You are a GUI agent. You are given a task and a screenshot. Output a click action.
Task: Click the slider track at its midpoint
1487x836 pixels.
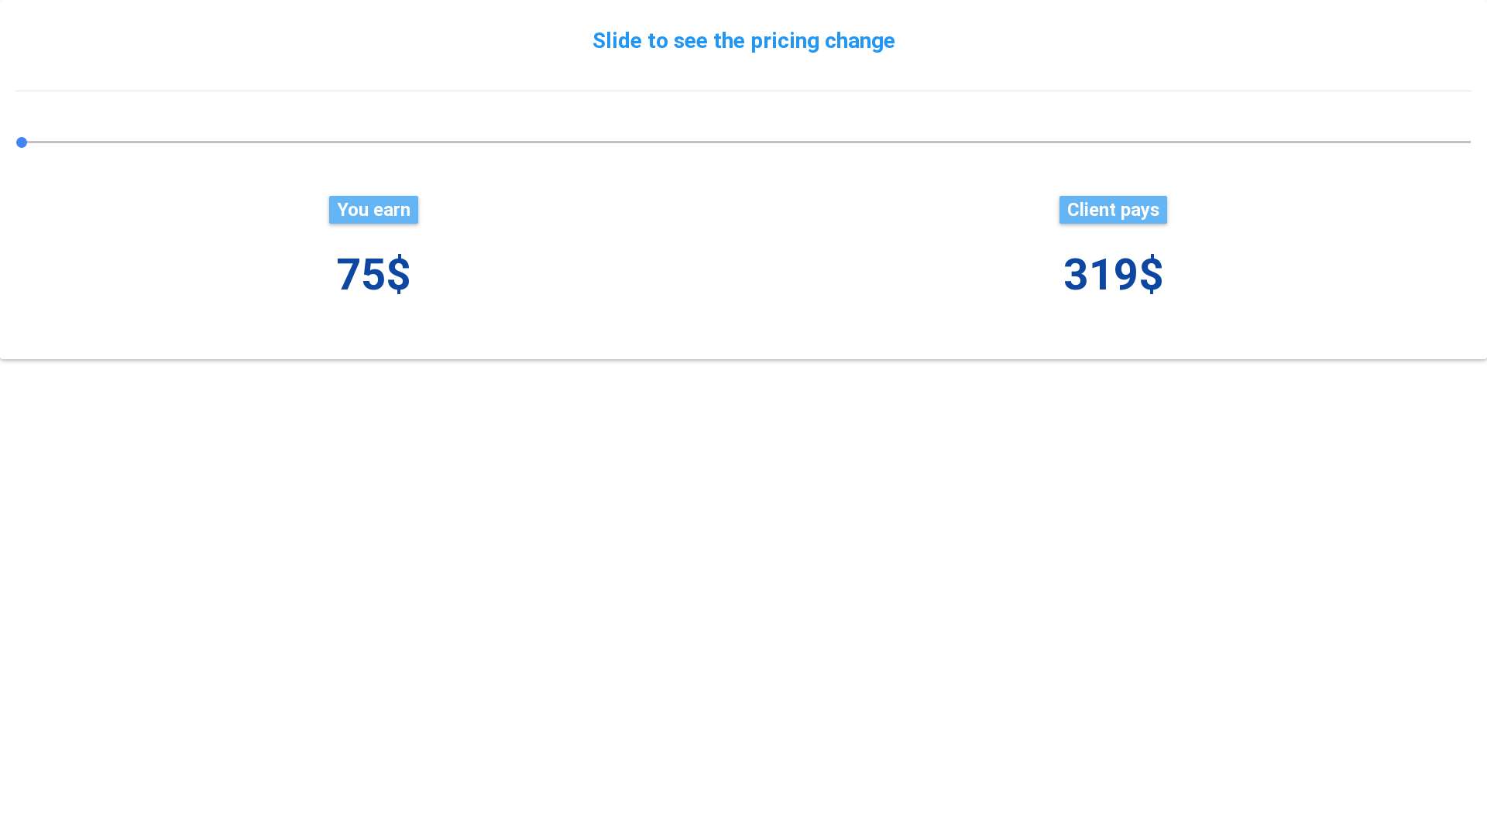pyautogui.click(x=743, y=142)
